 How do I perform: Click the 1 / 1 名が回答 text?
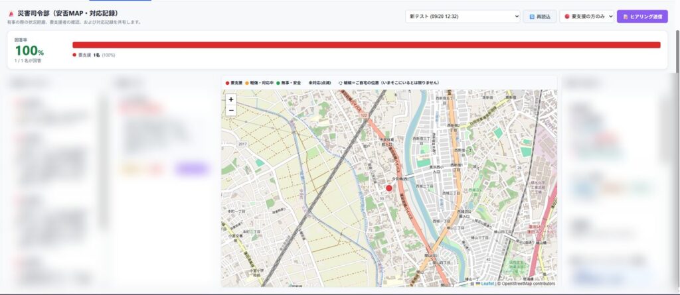click(x=28, y=61)
